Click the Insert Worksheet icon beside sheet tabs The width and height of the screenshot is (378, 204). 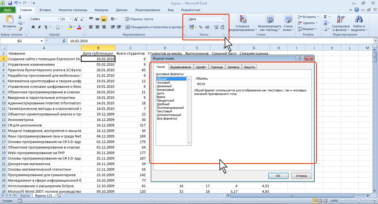tap(58, 195)
